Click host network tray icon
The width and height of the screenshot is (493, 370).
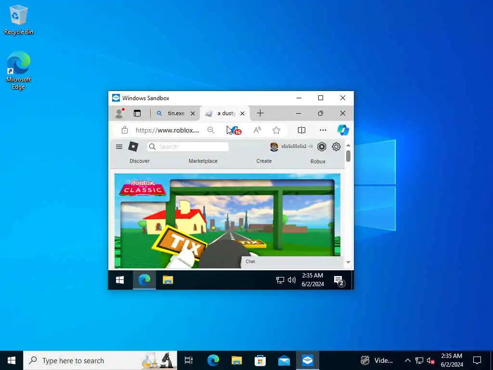click(x=419, y=360)
